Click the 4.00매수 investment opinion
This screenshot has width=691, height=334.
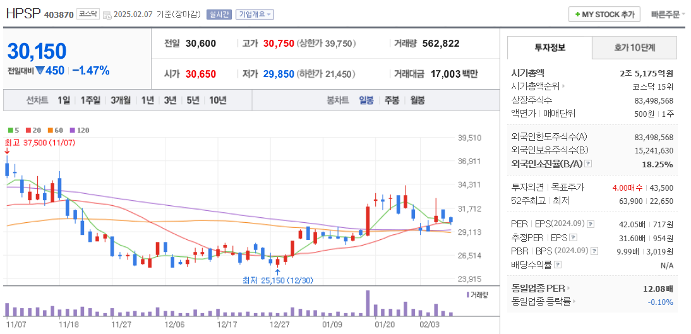(628, 188)
